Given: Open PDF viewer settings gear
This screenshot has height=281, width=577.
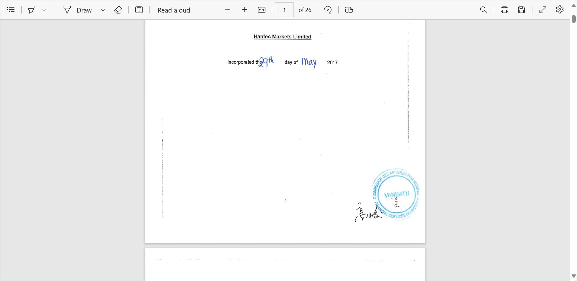Looking at the screenshot, I should click(560, 10).
